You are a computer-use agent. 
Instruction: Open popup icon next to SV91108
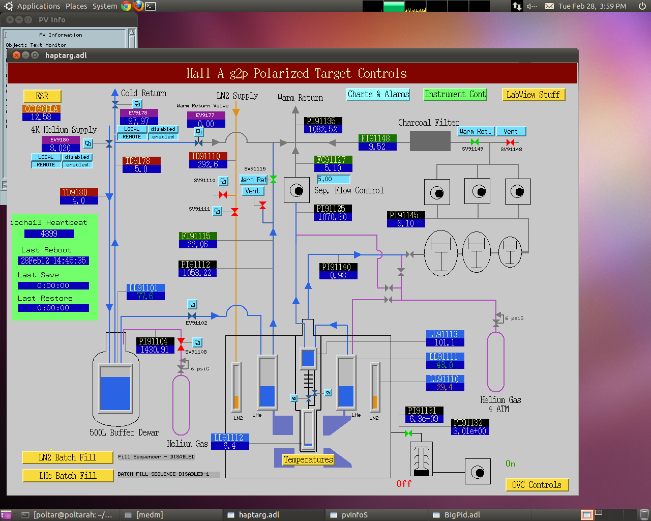pyautogui.click(x=197, y=342)
